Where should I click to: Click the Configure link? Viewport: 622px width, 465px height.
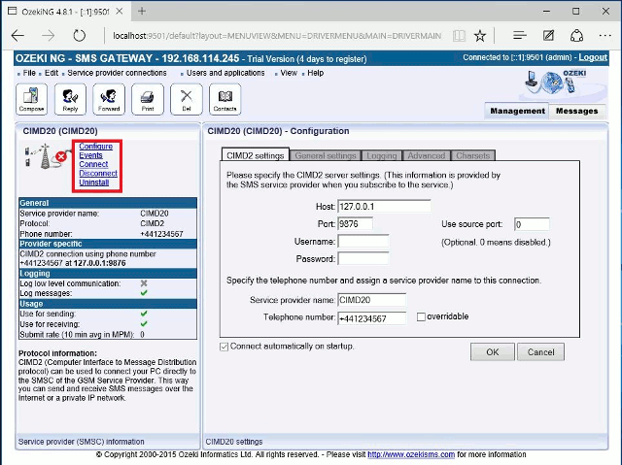point(95,147)
